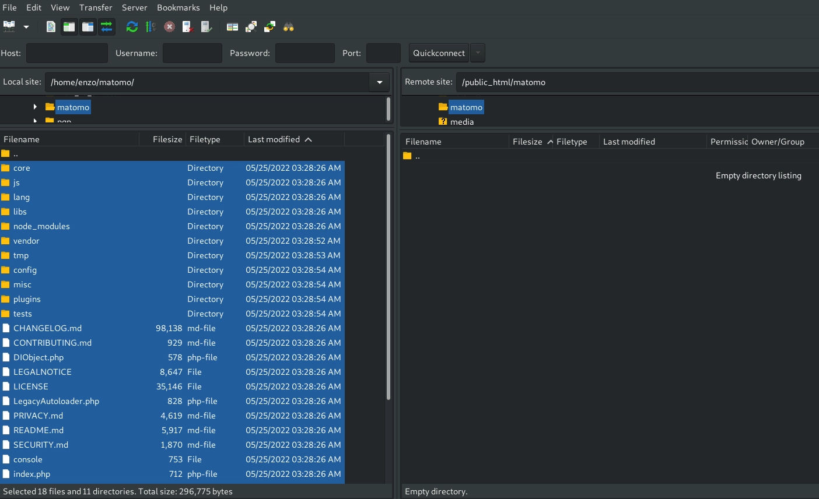This screenshot has width=819, height=499.
Task: Click the libs folder icon
Action: [x=6, y=212]
